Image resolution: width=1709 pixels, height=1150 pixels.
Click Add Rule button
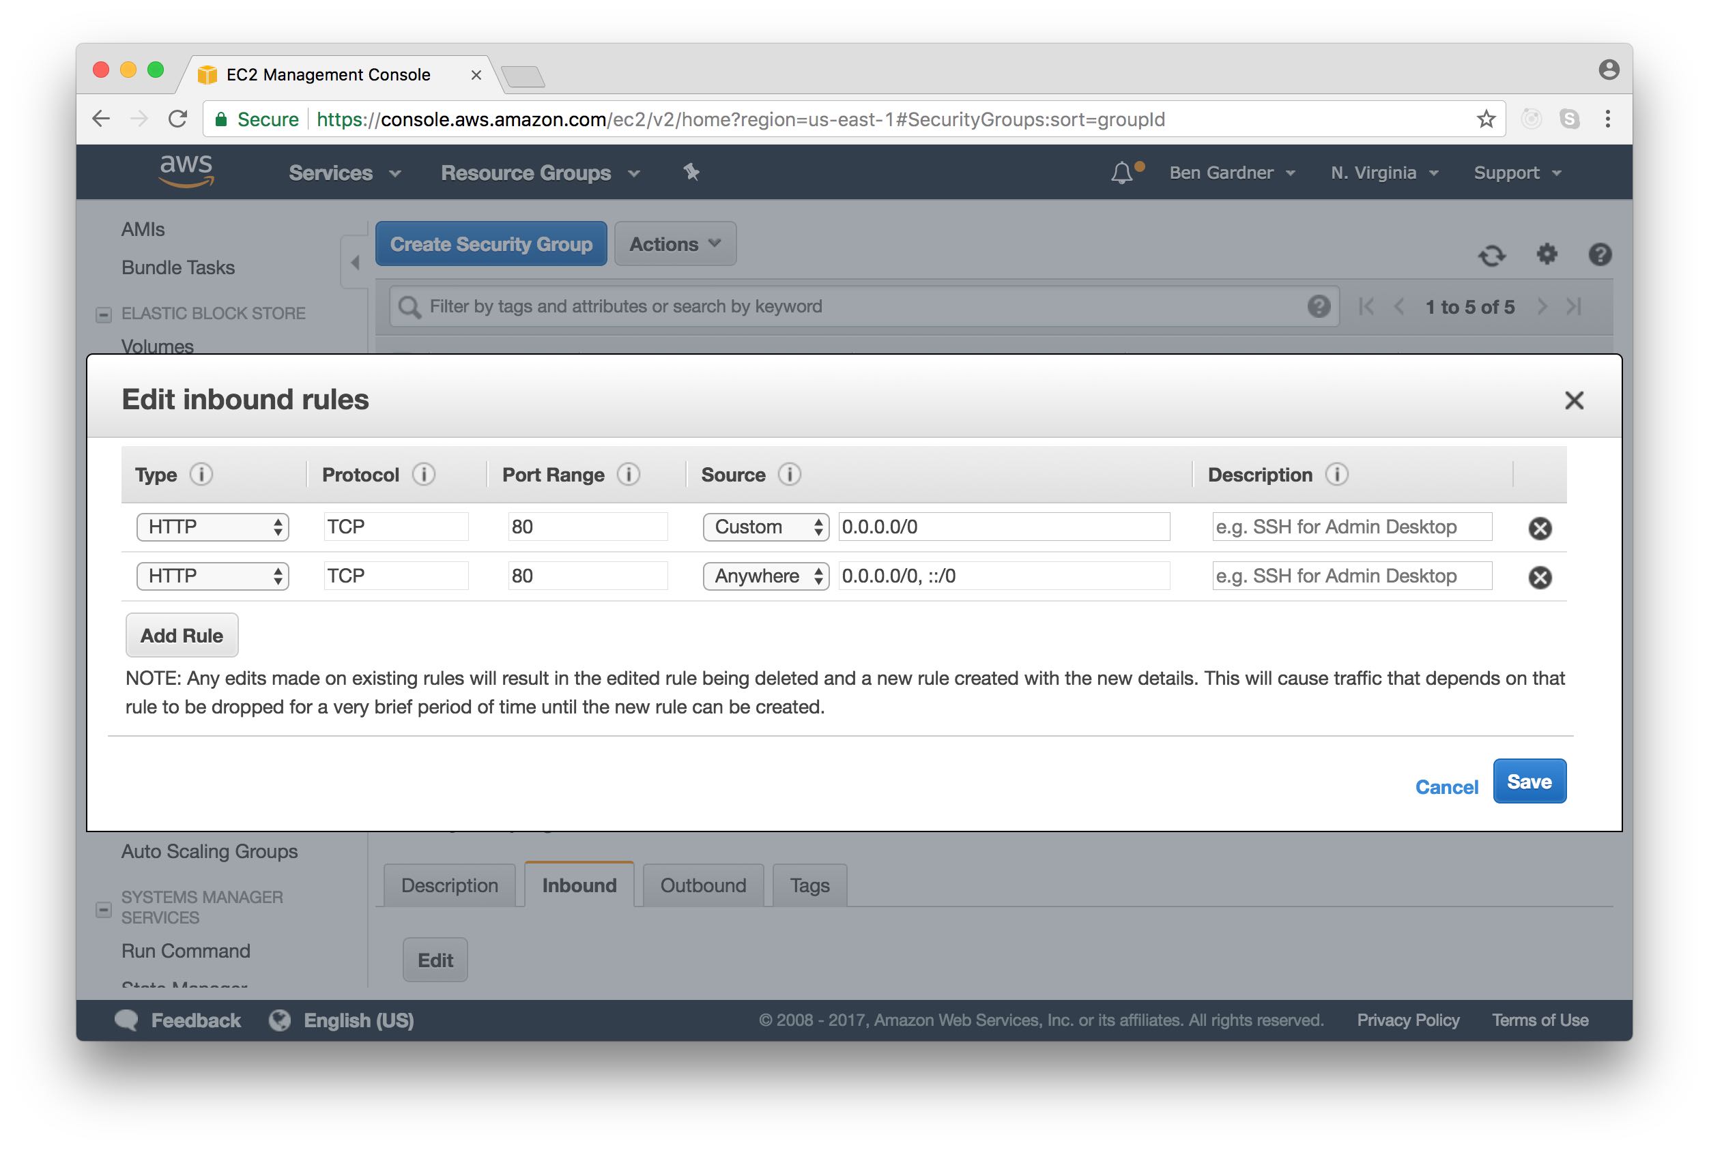click(182, 635)
